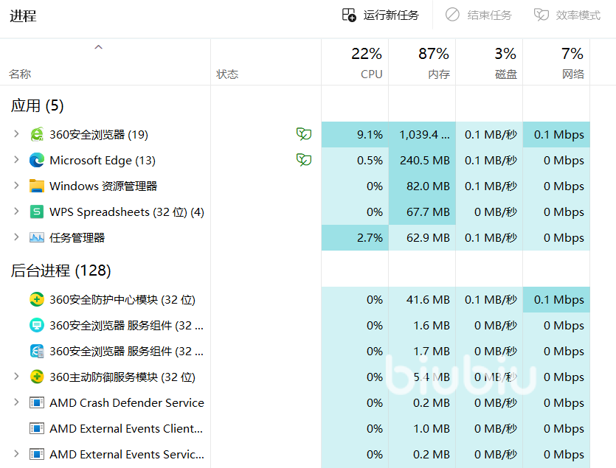Expand the AMD External Events Service row
This screenshot has width=616, height=468.
click(x=16, y=454)
